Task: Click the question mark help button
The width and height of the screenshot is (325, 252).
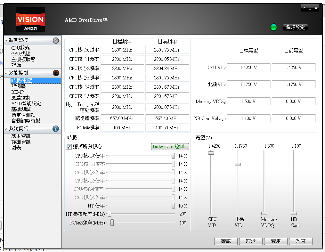Action: 304,8
